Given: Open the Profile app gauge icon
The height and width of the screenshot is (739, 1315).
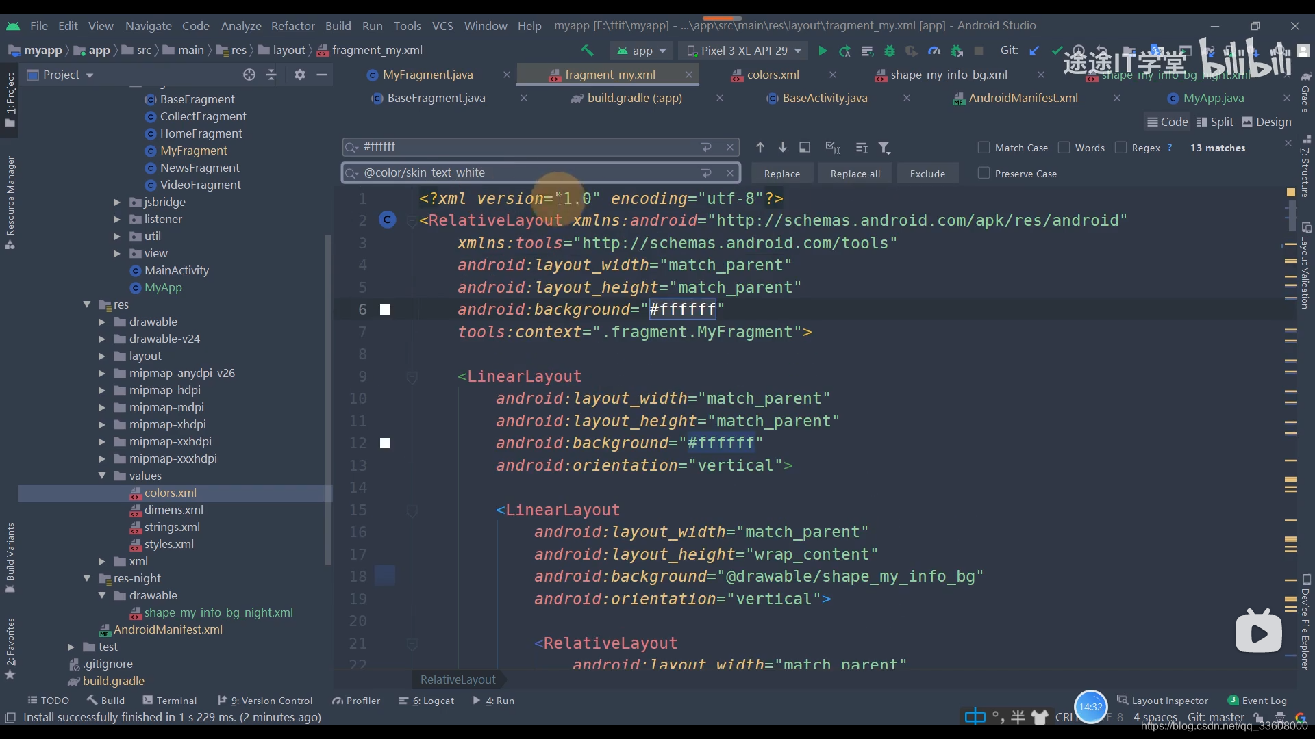Looking at the screenshot, I should tap(934, 51).
